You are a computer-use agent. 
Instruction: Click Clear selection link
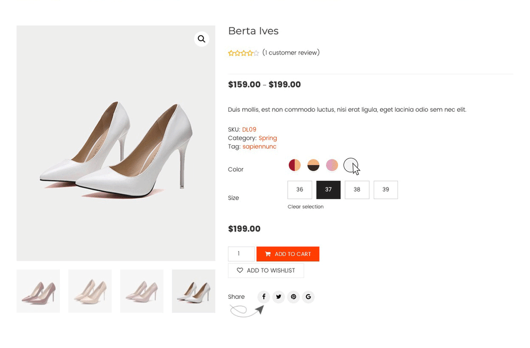(305, 207)
